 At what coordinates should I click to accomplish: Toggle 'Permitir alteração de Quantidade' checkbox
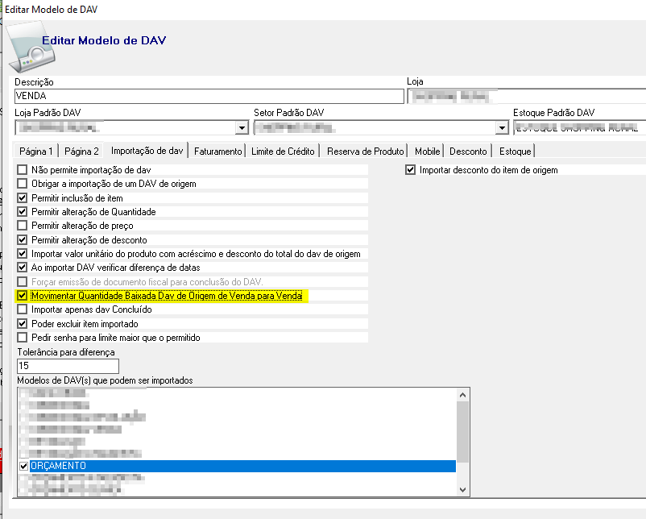[x=23, y=212]
